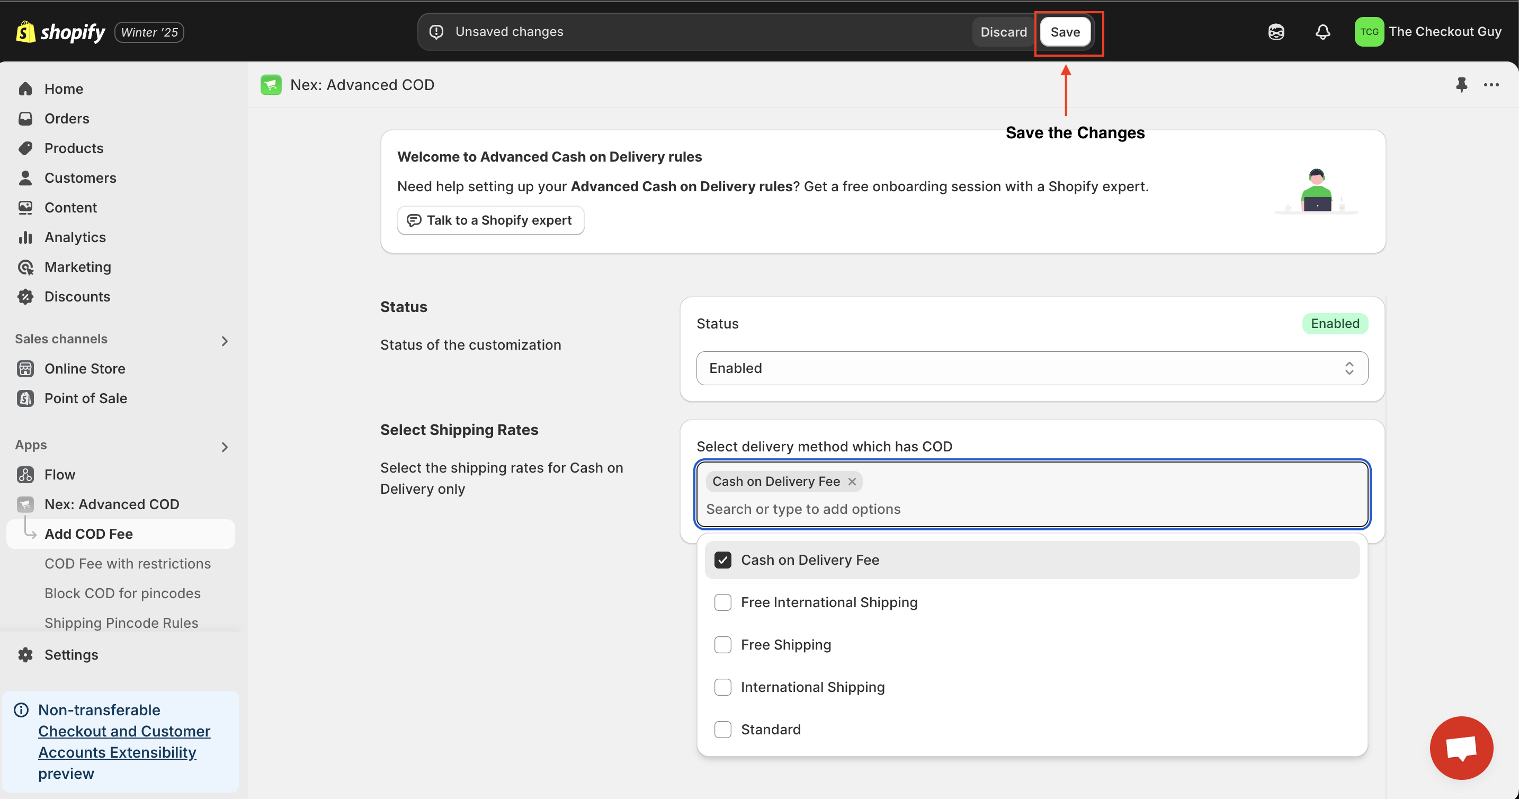Click the Shopify logo
The image size is (1519, 799).
click(60, 32)
